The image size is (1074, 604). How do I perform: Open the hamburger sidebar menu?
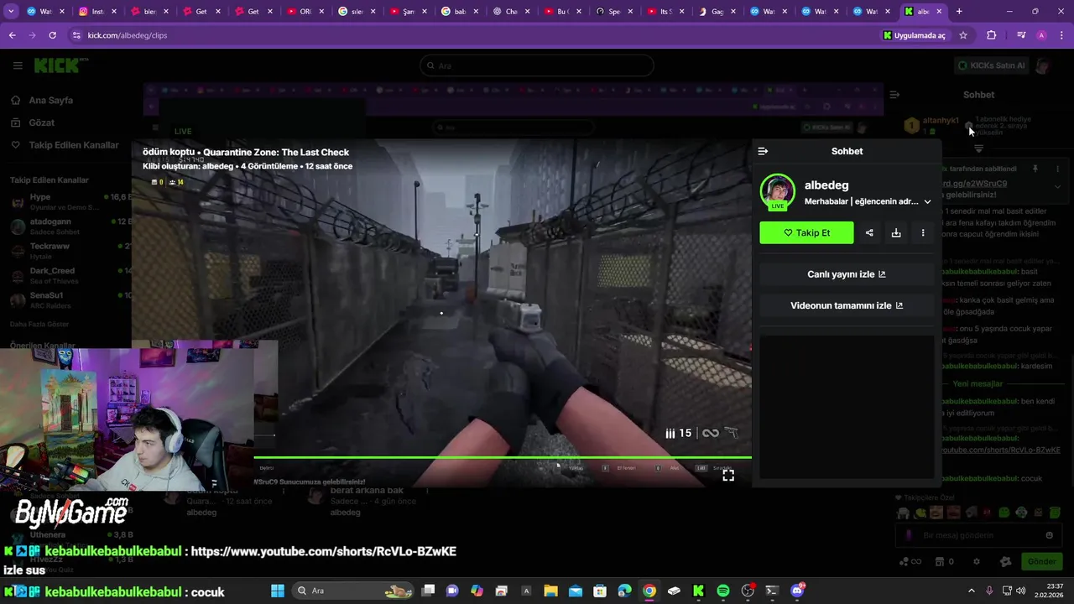(x=18, y=65)
